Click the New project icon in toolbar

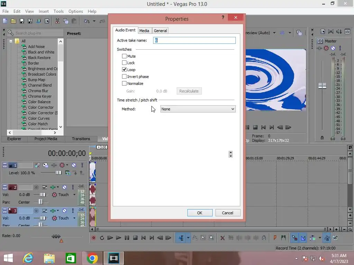(5, 21)
